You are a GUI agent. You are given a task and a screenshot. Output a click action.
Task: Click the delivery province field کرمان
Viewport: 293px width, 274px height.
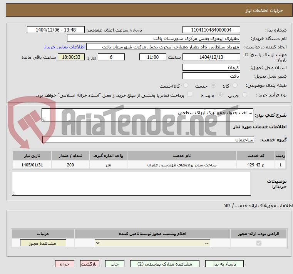point(211,67)
